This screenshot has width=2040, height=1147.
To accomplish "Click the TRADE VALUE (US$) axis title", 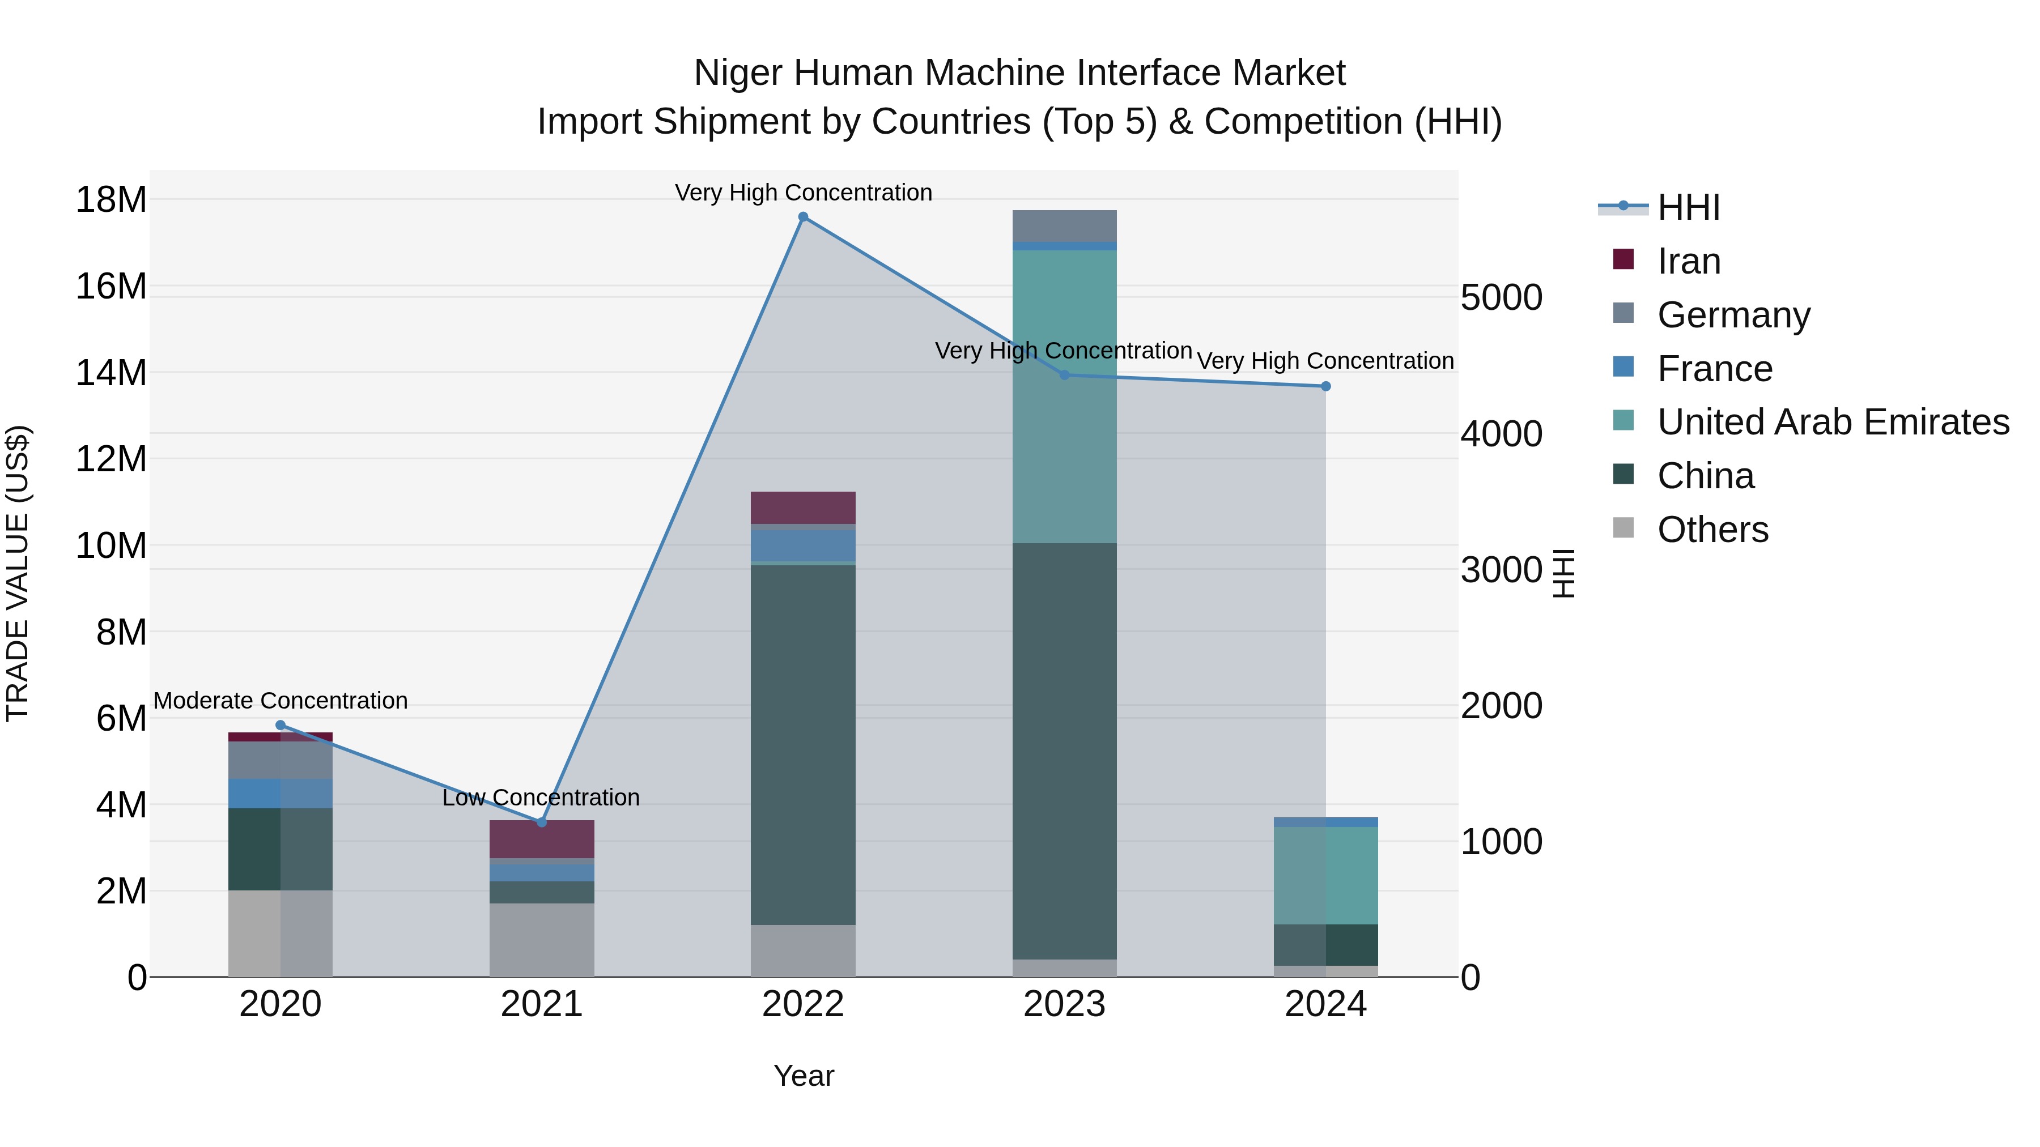I will pyautogui.click(x=18, y=573).
